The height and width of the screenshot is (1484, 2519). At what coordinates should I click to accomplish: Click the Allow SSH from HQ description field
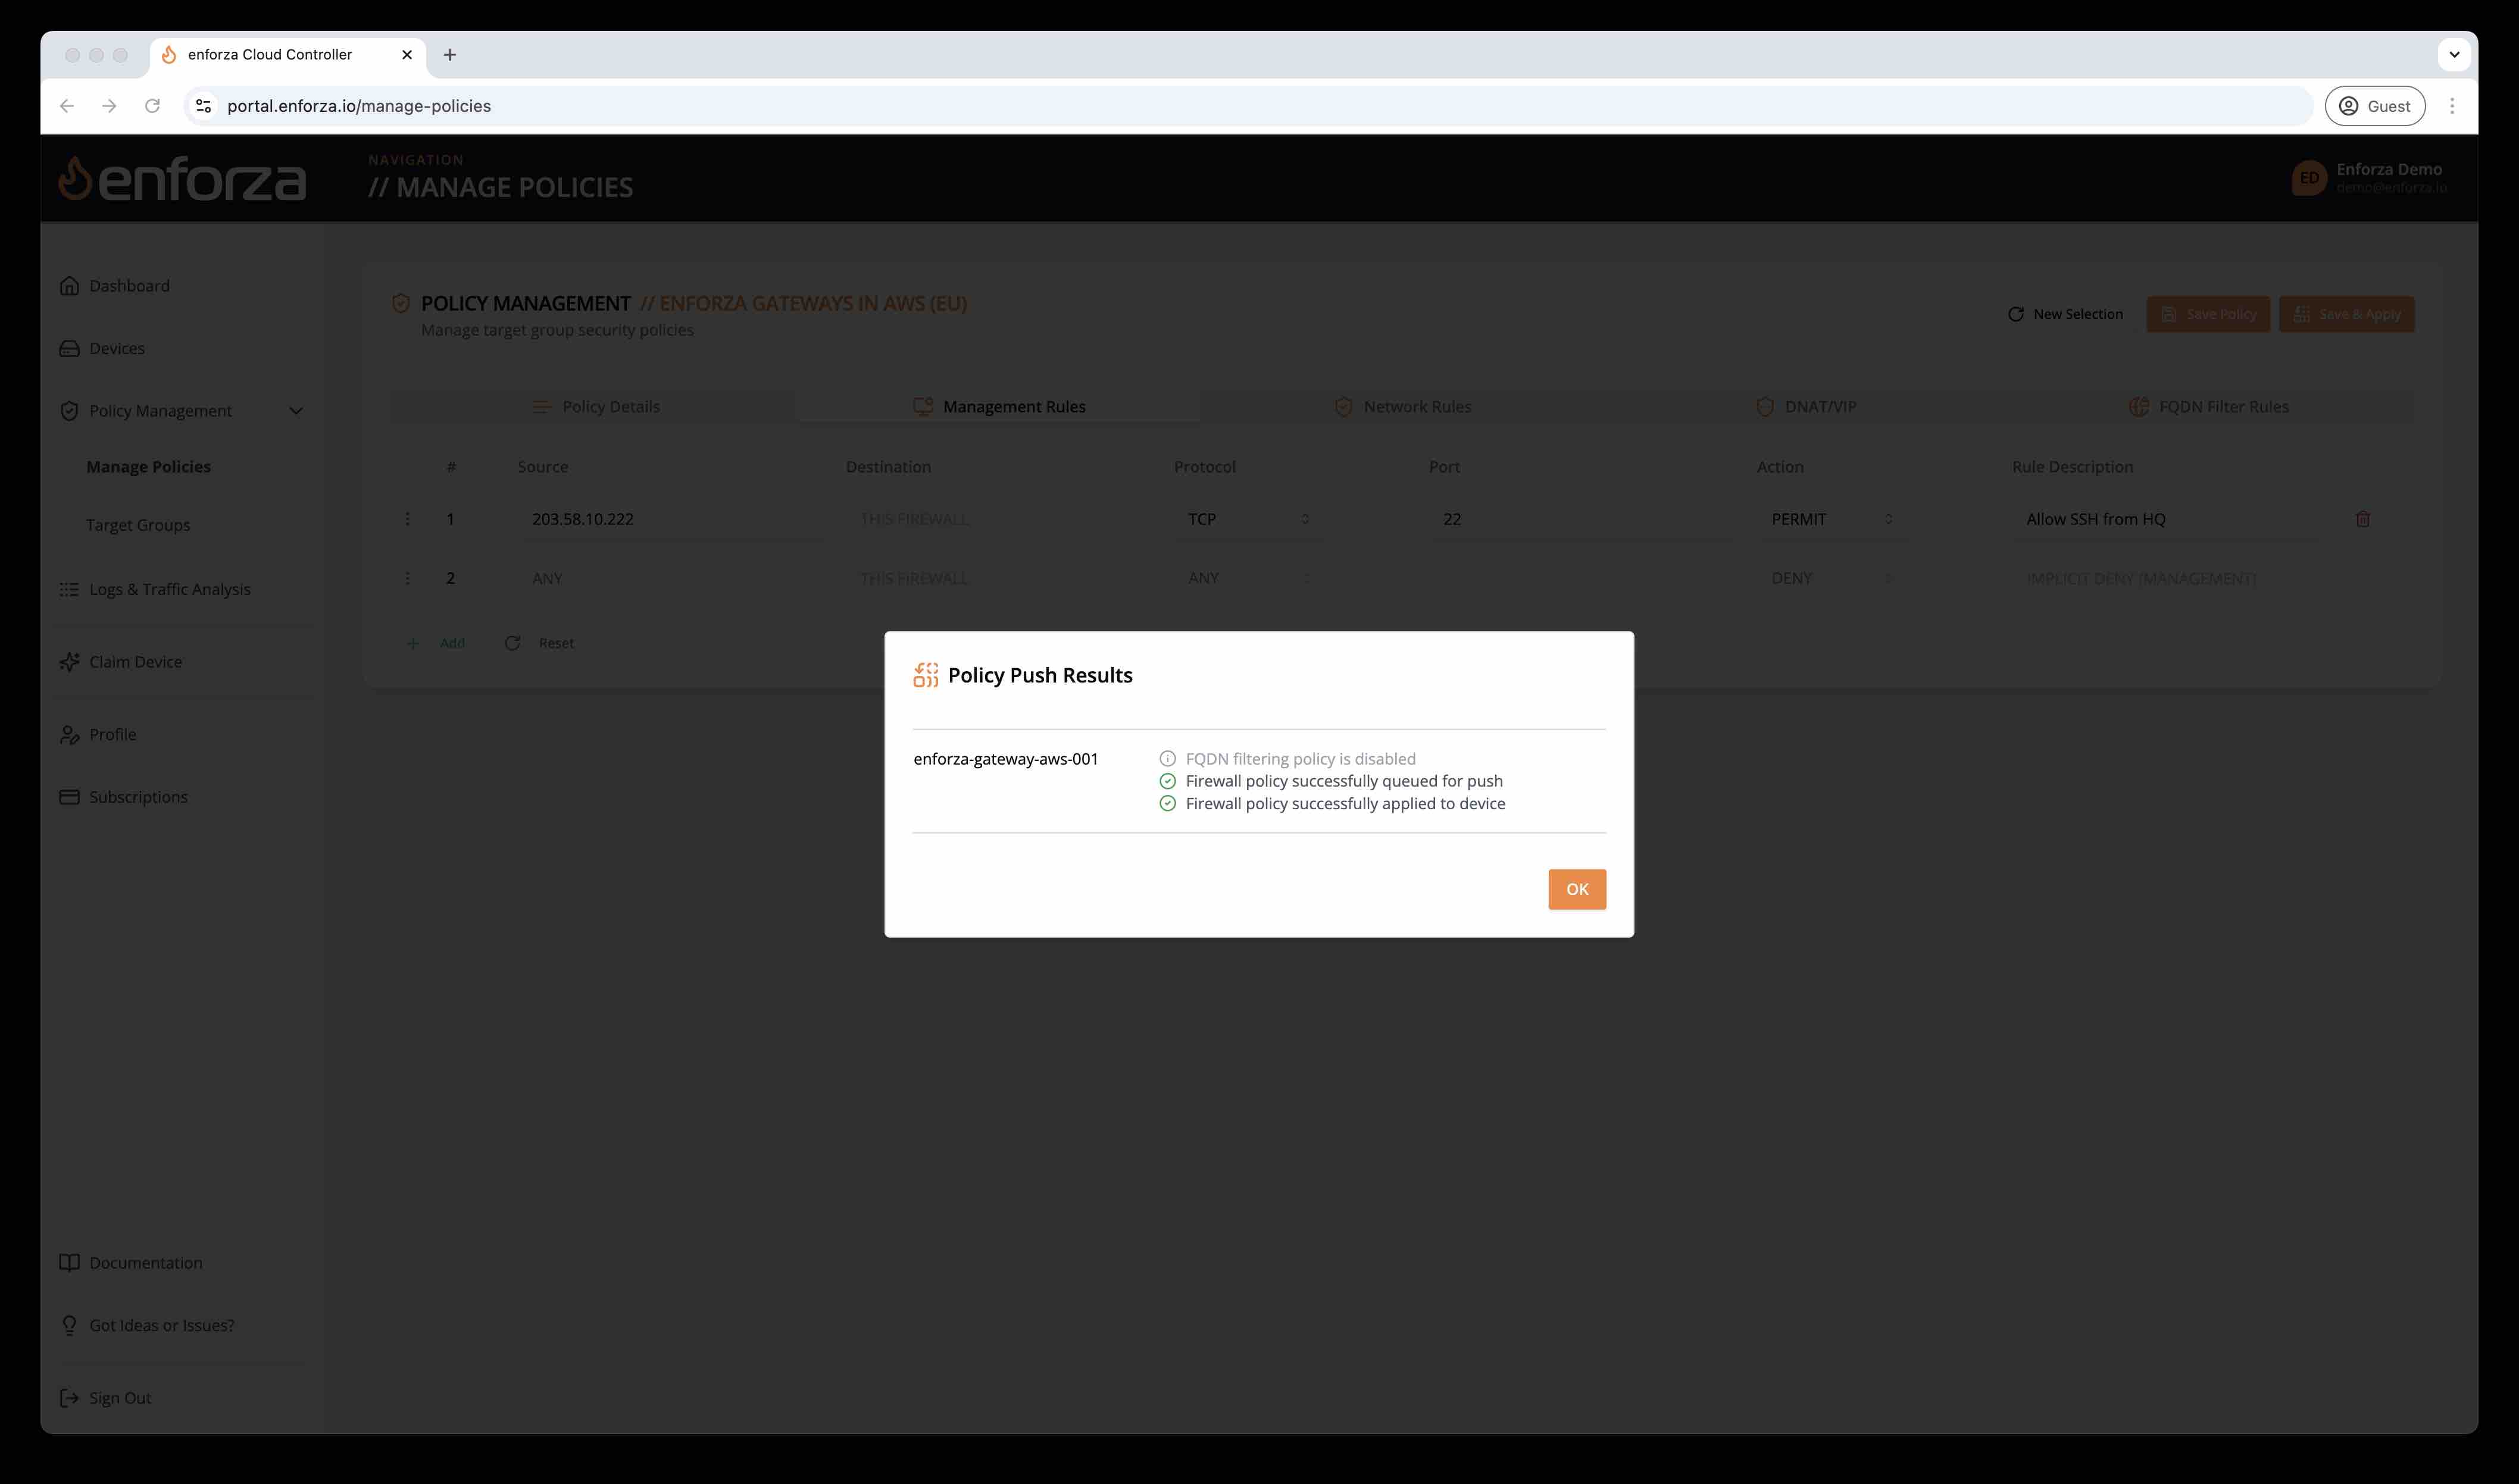2166,519
